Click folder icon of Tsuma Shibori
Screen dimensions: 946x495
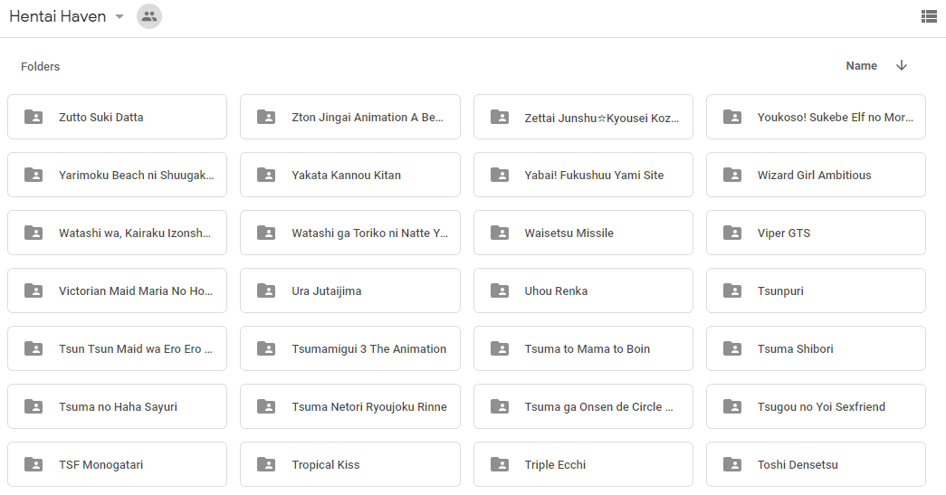tap(731, 348)
